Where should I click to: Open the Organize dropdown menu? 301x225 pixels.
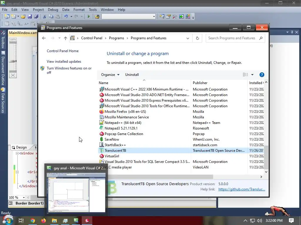[x=110, y=75]
